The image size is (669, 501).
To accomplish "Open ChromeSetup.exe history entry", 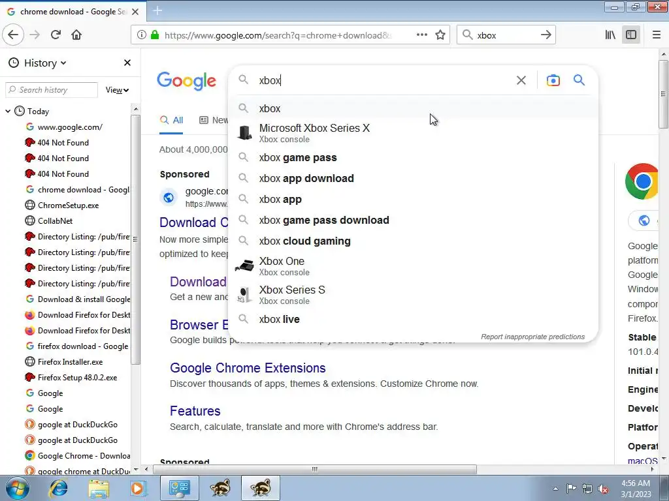I will pos(68,205).
